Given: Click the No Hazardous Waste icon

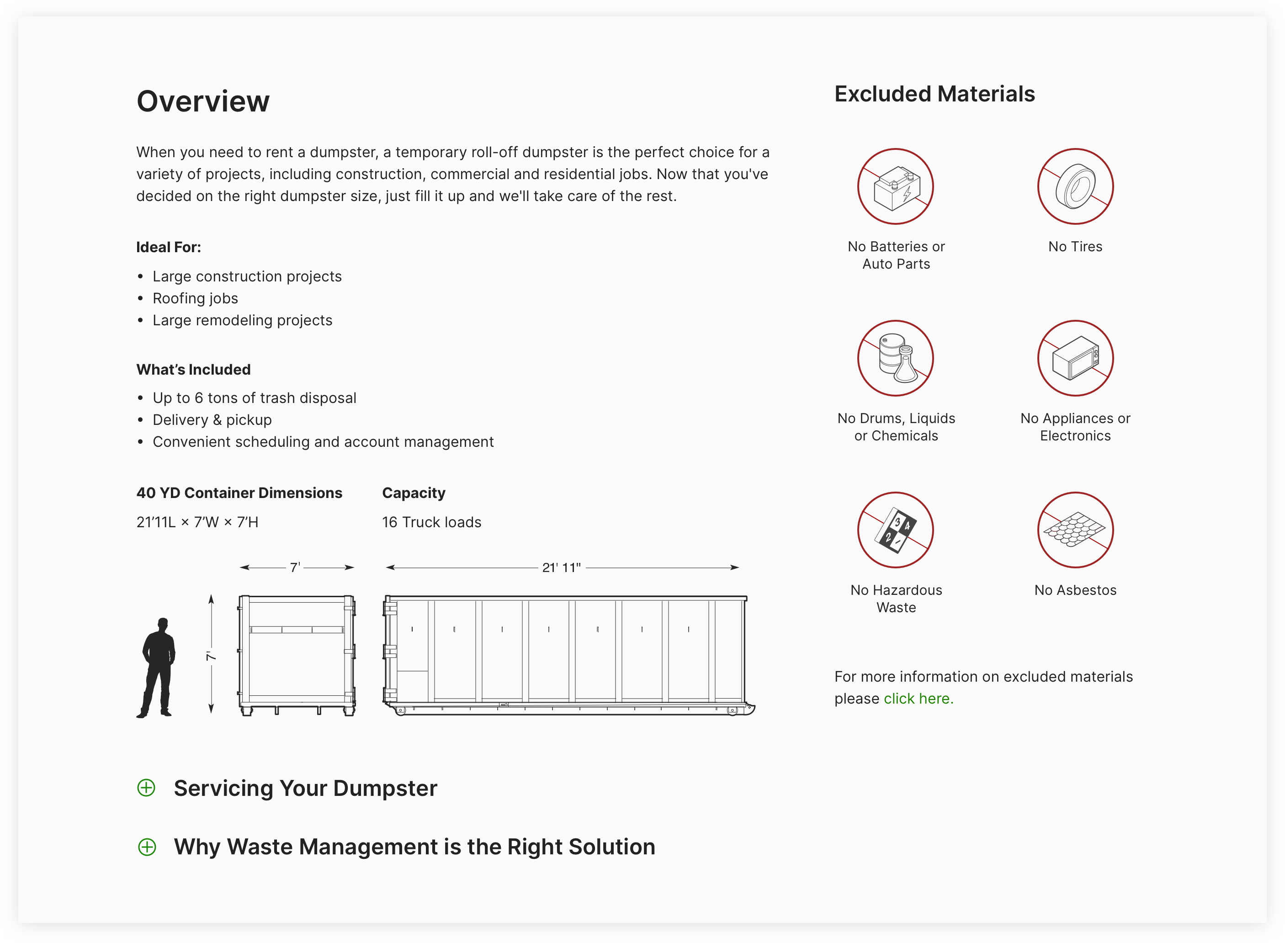Looking at the screenshot, I should pos(895,530).
